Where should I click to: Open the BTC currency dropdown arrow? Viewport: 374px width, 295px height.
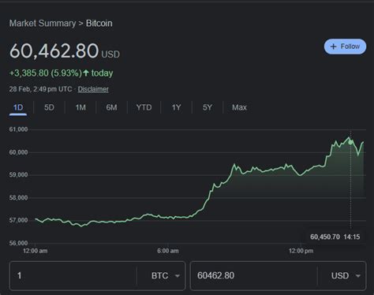[x=178, y=276]
